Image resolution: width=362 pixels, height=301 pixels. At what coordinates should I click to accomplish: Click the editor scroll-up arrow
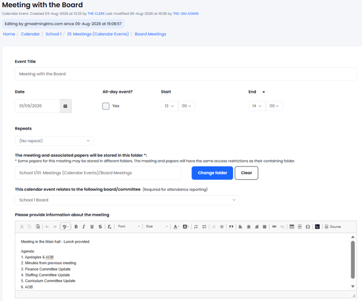pyautogui.click(x=353, y=237)
